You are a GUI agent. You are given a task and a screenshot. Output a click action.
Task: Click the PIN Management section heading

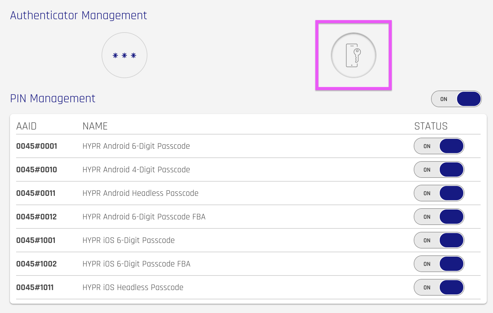pos(53,98)
